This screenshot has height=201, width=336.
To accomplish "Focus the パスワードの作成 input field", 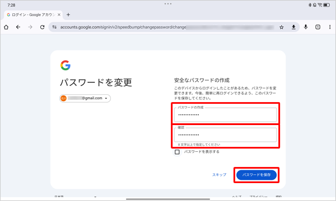I will coord(226,114).
